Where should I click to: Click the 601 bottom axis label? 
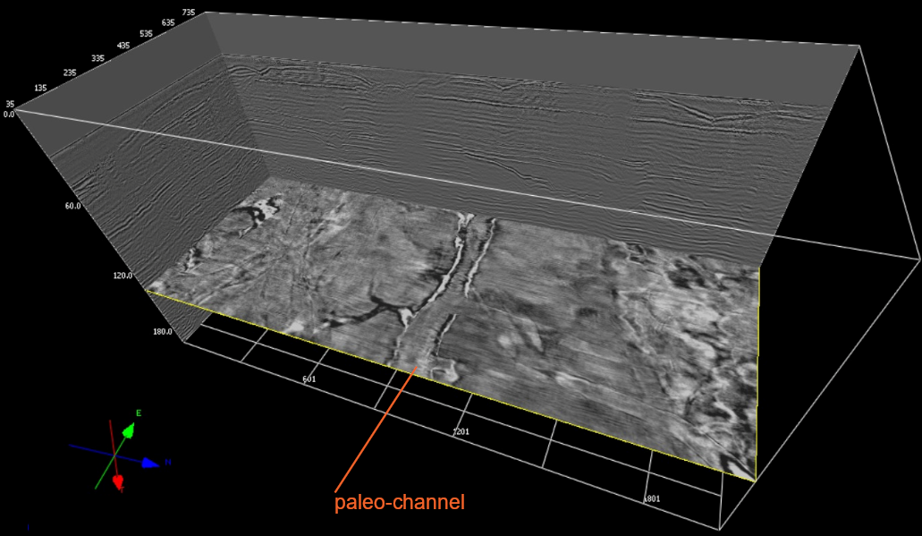pyautogui.click(x=309, y=379)
